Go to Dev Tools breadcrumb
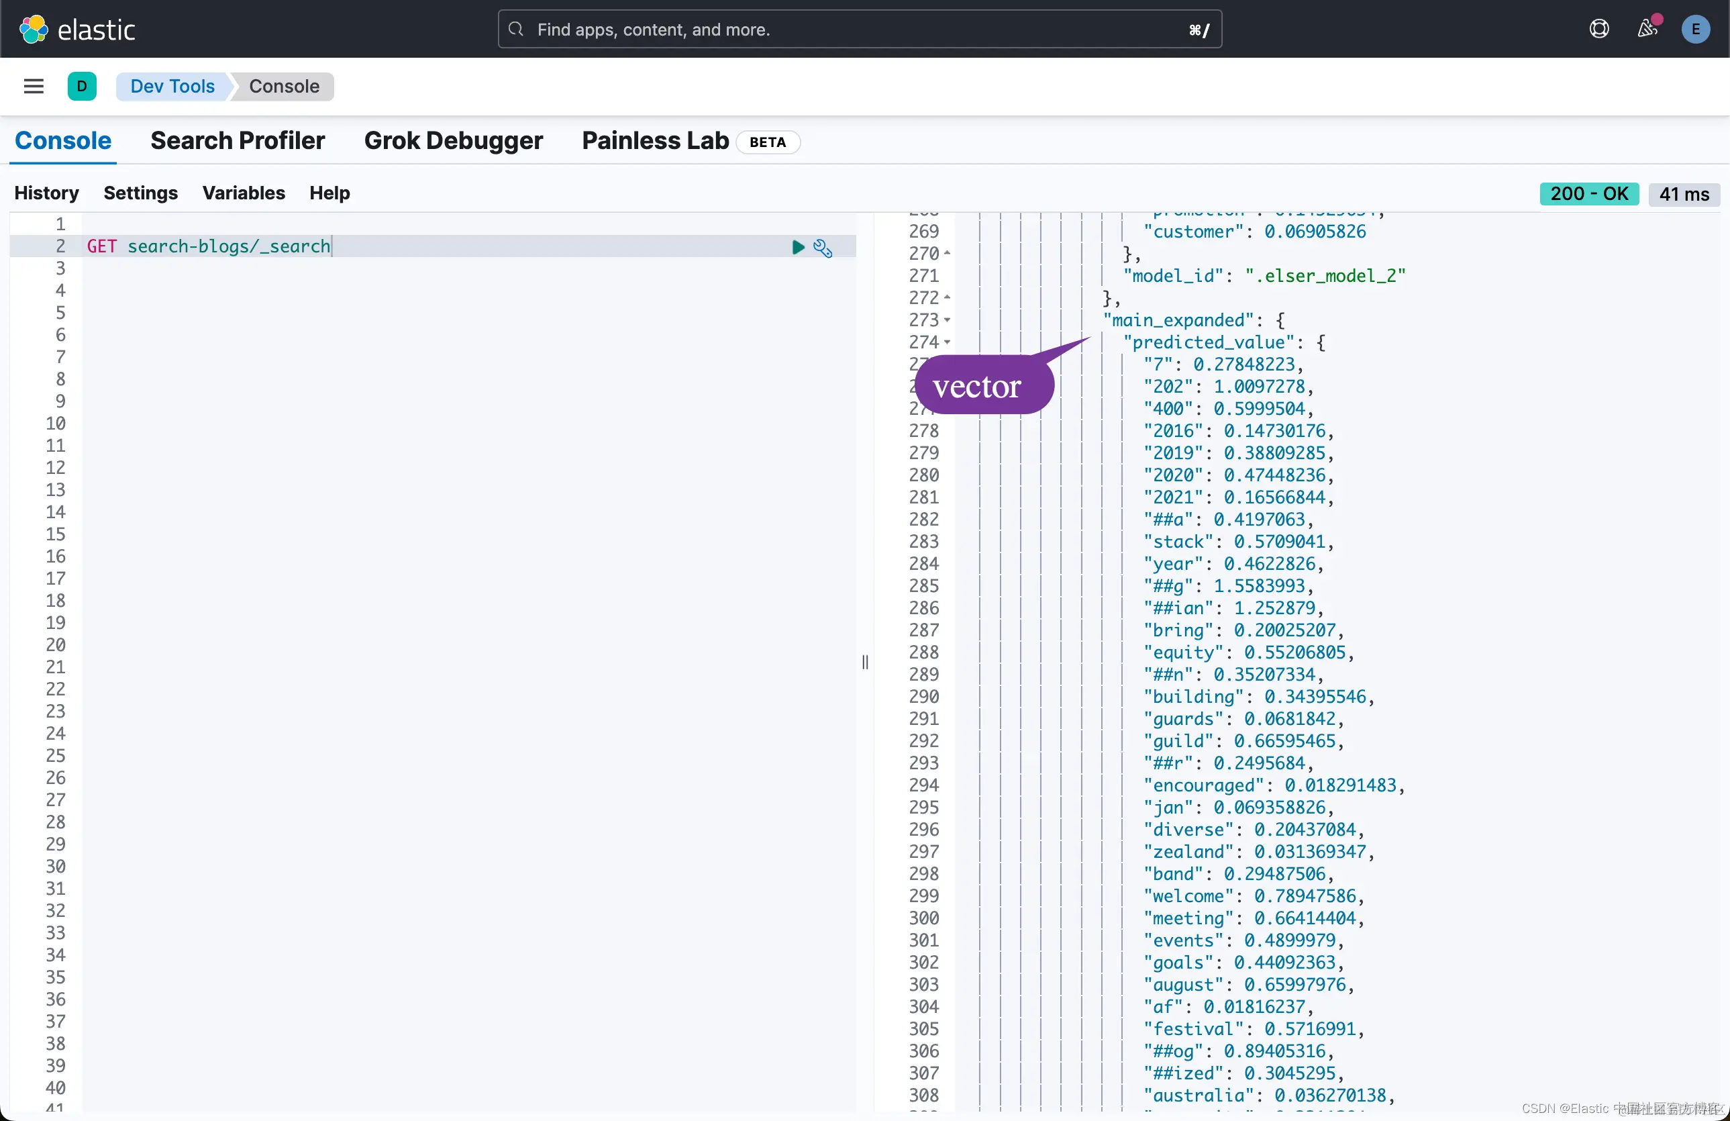 172,87
